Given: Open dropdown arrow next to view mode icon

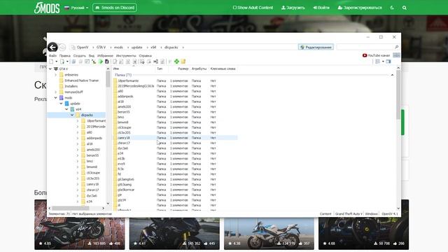Looking at the screenshot, I should (x=383, y=62).
